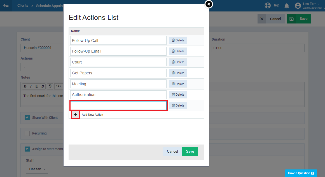Viewport: 325px width, 177px height.
Task: Save the actions list in dialog
Action: pyautogui.click(x=190, y=152)
